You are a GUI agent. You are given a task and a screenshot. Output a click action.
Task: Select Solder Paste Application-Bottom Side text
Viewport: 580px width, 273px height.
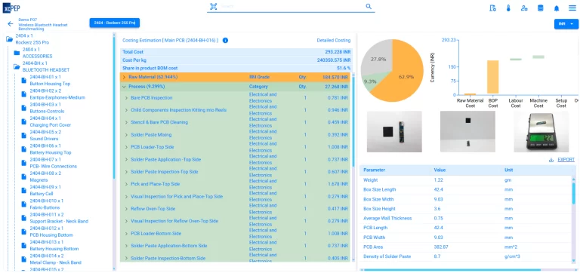tap(168, 246)
